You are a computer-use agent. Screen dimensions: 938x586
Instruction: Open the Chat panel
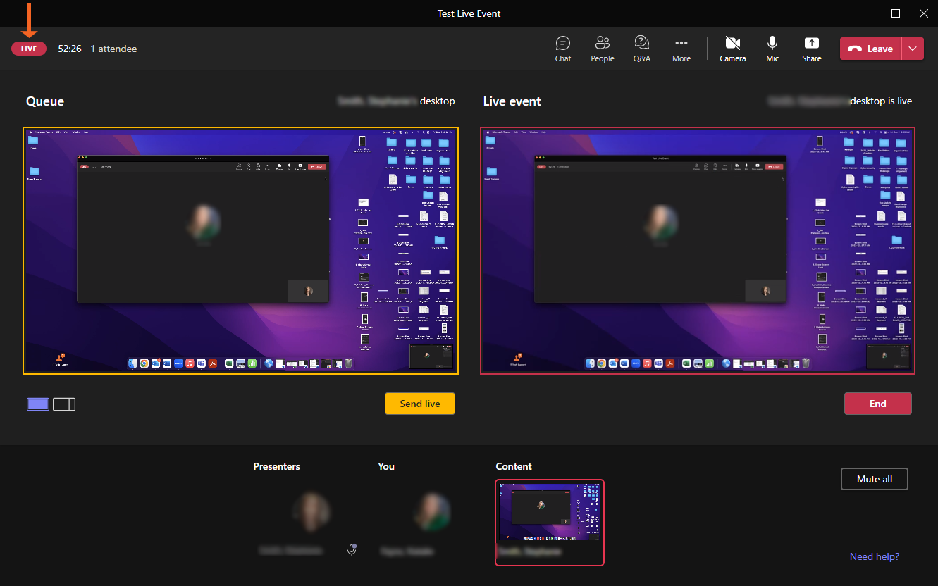coord(562,49)
